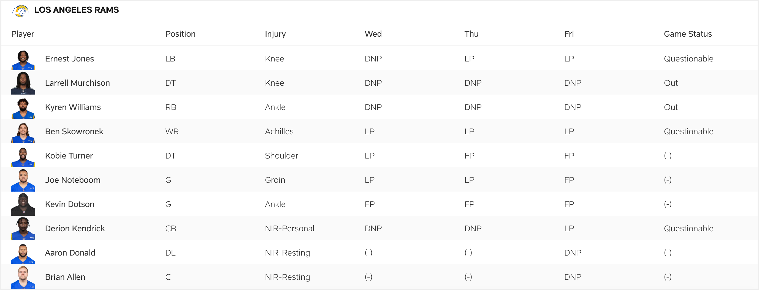Click the Los Angeles Rams logo
The width and height of the screenshot is (759, 290).
click(x=20, y=11)
